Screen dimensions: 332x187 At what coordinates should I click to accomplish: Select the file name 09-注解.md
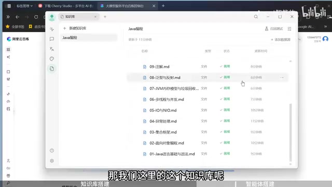point(159,67)
